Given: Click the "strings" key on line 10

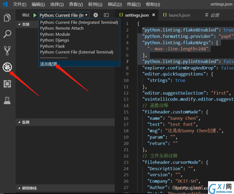Looking at the screenshot, I should [159, 80].
